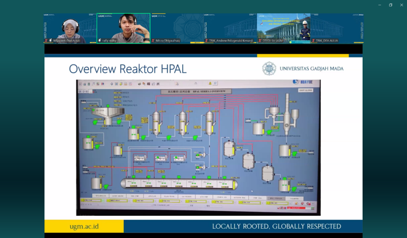This screenshot has height=238, width=407.
Task: Click muted mic icon beside TRIK_DEA AULIA
Action: point(313,41)
